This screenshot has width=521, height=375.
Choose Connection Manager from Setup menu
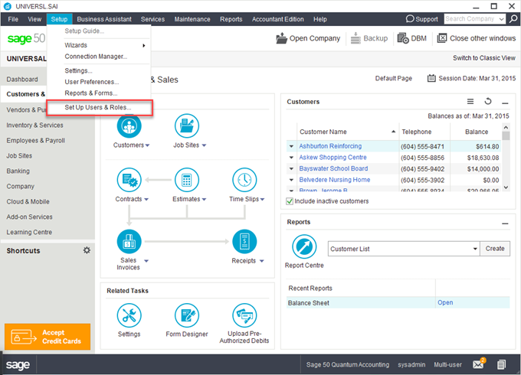point(100,57)
